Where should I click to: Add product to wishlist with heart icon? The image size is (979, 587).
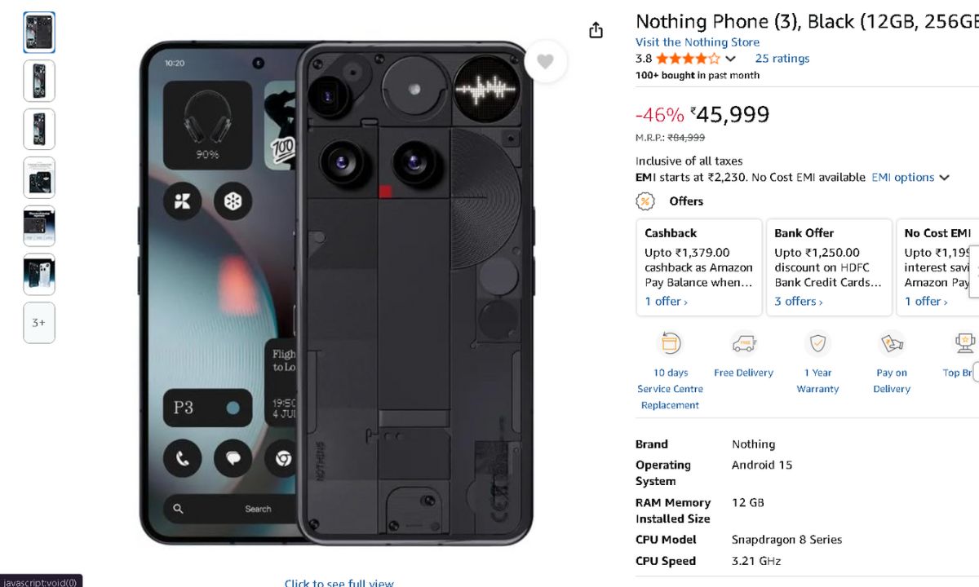pyautogui.click(x=545, y=61)
